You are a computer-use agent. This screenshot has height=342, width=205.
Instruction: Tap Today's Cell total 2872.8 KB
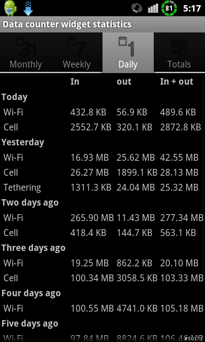tap(180, 127)
